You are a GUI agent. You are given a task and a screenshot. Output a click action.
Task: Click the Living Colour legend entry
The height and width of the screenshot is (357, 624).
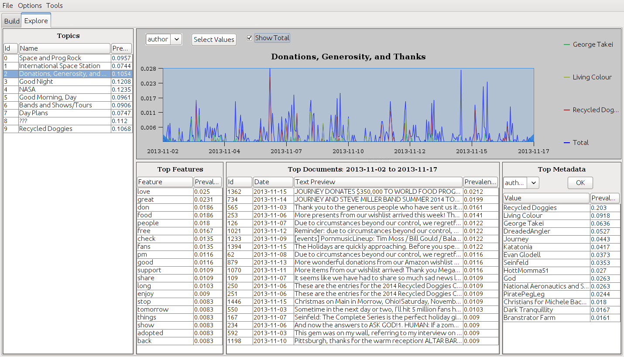[x=592, y=77]
